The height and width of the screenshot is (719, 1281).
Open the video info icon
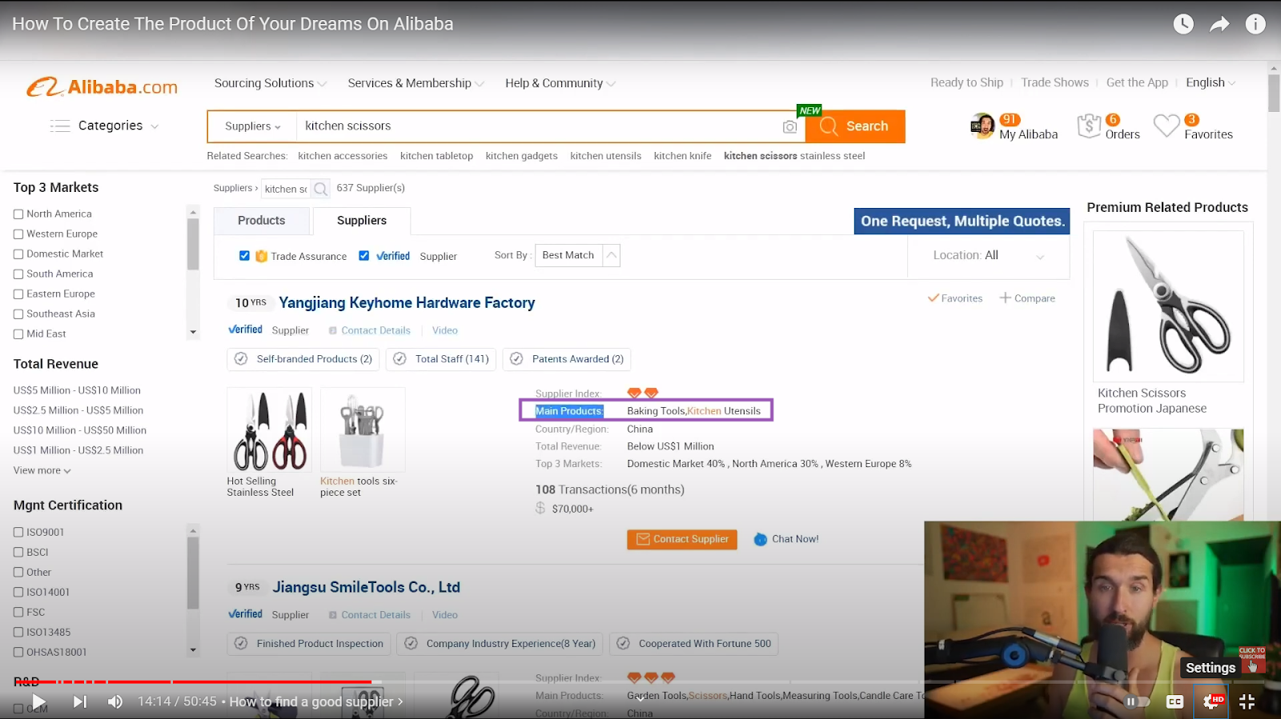click(x=1255, y=24)
